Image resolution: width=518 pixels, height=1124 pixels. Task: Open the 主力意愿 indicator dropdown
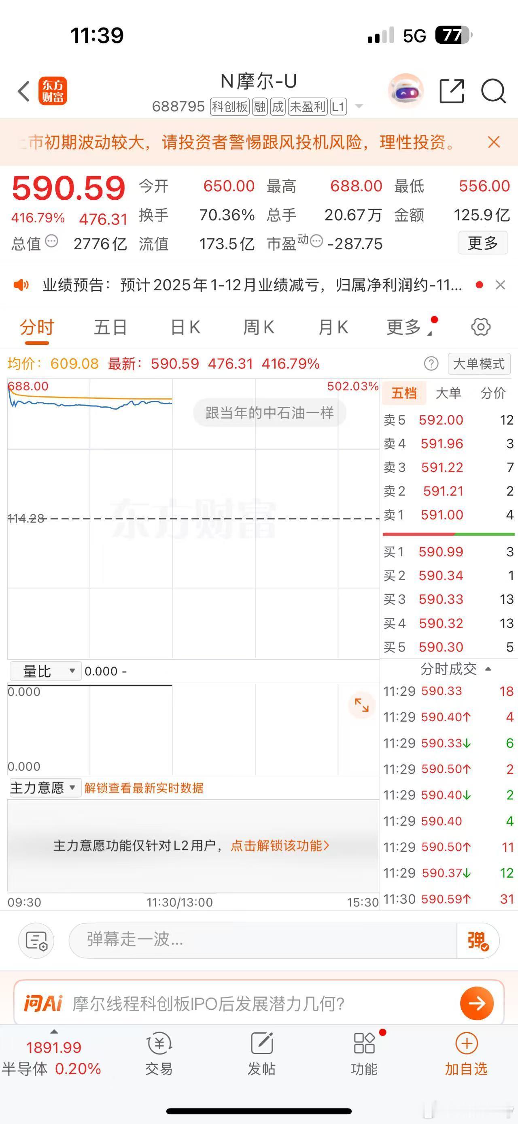tap(45, 788)
